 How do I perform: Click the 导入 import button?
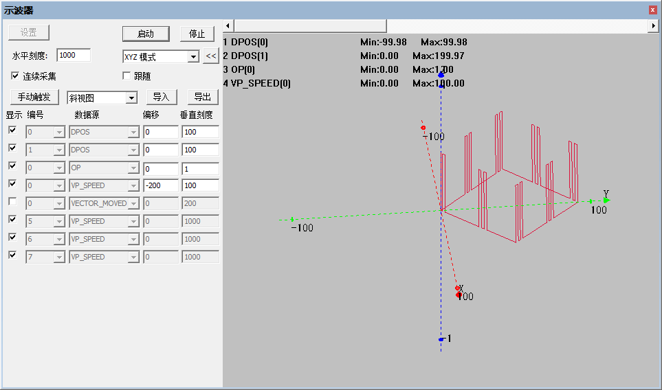click(162, 97)
